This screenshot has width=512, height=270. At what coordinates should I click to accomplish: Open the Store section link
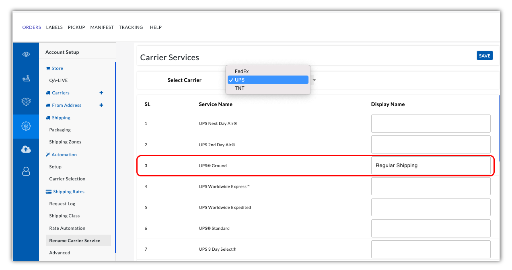click(58, 68)
